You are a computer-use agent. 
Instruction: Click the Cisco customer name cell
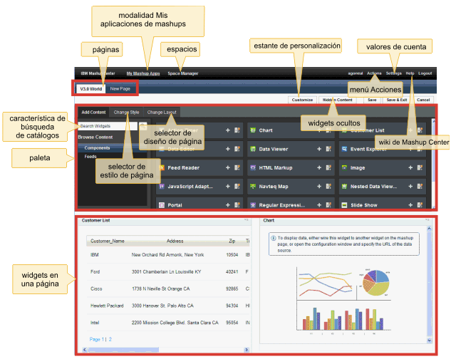pos(96,288)
